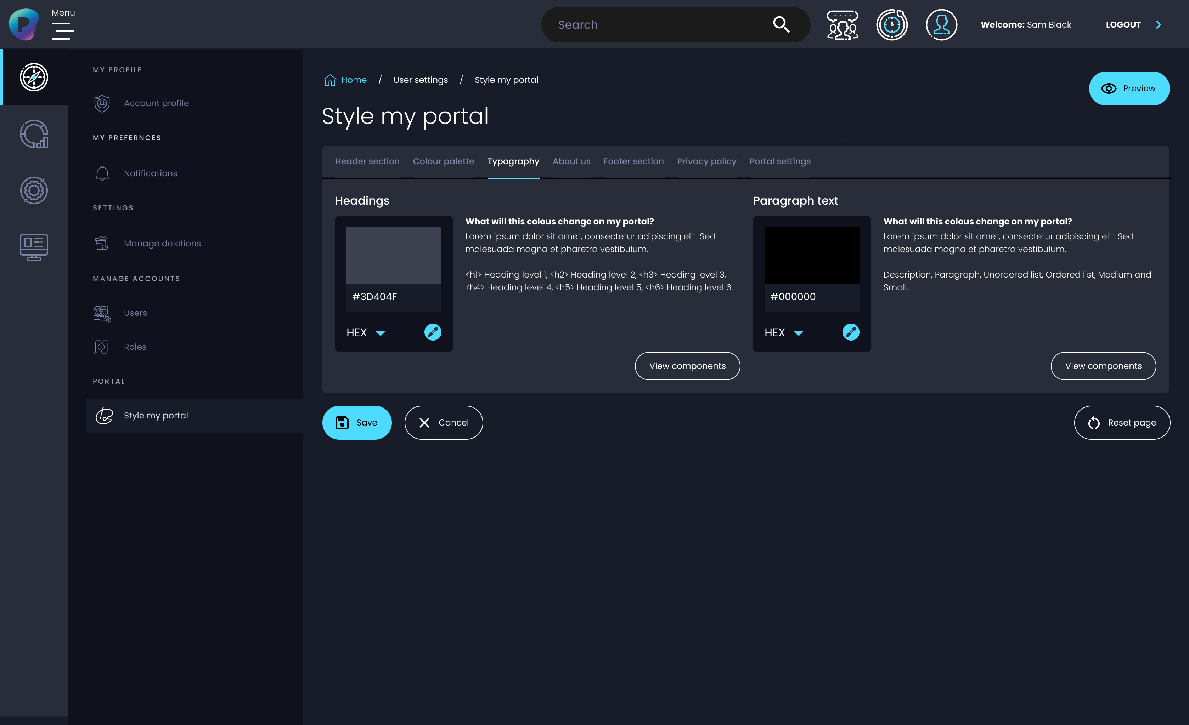This screenshot has height=725, width=1189.
Task: Open the Portal settings tab
Action: (780, 161)
